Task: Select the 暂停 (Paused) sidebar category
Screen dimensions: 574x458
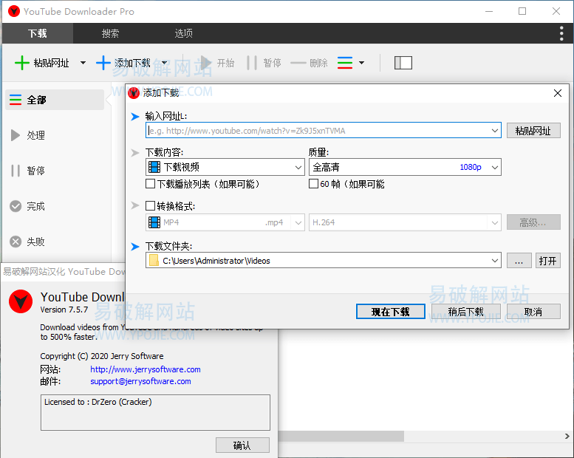Action: [x=55, y=171]
